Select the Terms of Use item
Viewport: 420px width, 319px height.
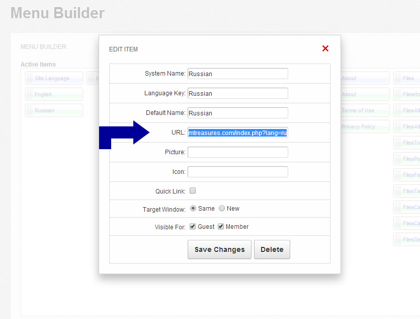point(363,111)
